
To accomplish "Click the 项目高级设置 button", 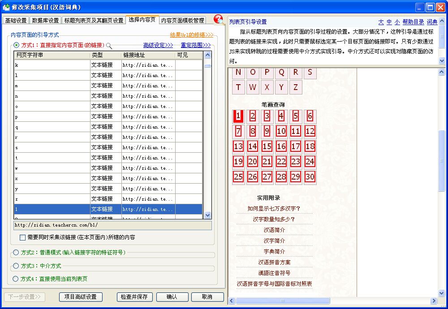I will (x=80, y=297).
